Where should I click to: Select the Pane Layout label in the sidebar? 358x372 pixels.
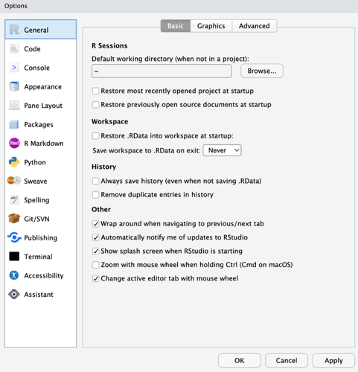point(43,106)
